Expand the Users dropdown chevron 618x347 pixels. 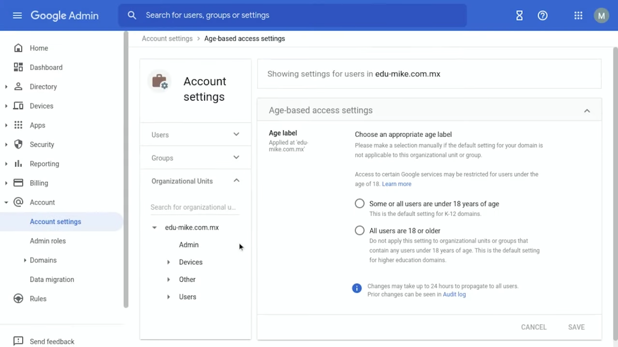pos(236,134)
